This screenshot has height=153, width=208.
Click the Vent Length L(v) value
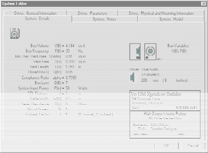(x=70, y=67)
